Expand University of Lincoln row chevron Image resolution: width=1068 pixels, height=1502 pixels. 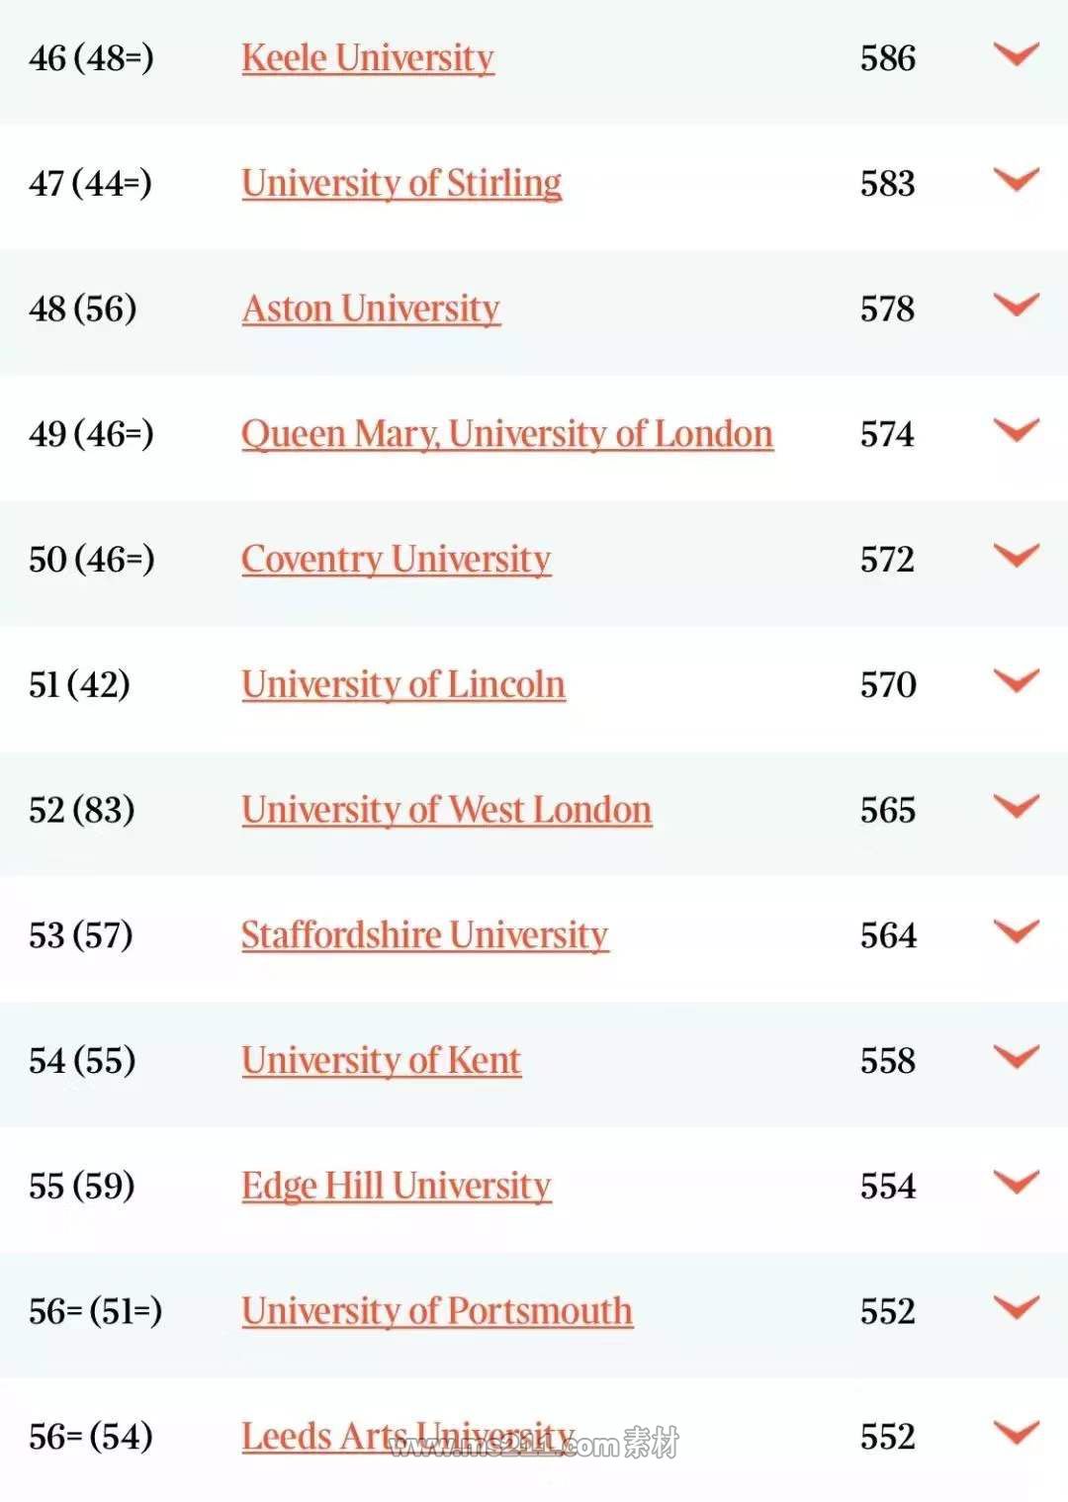point(1016,681)
